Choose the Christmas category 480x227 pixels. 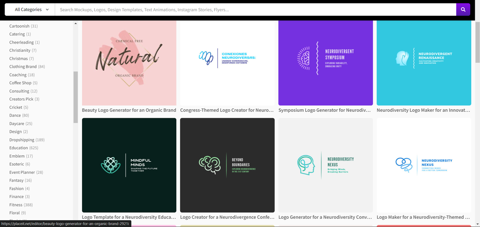pos(21,59)
